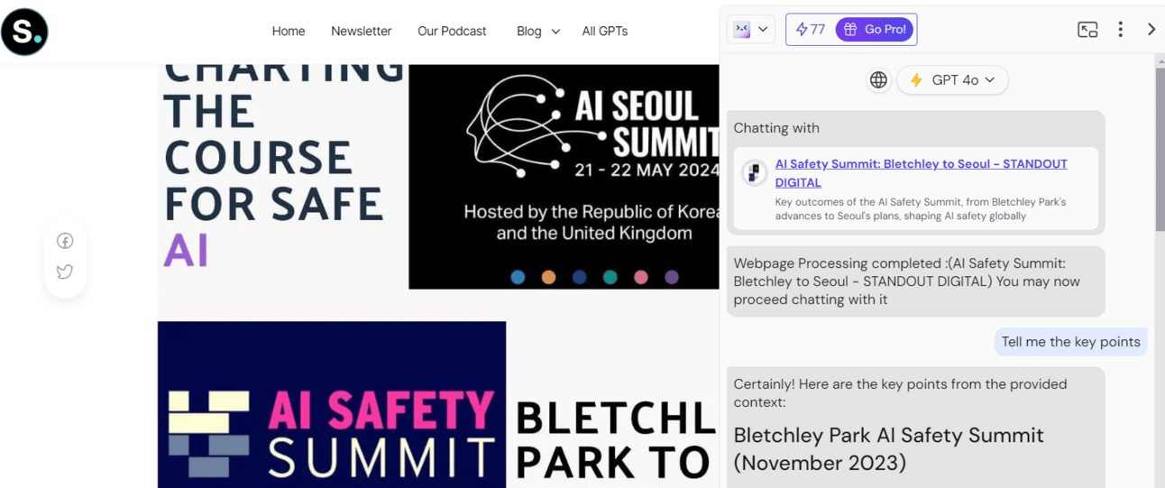Click the 'Bletchley Park AI Safety Summit' heading

[x=888, y=448]
